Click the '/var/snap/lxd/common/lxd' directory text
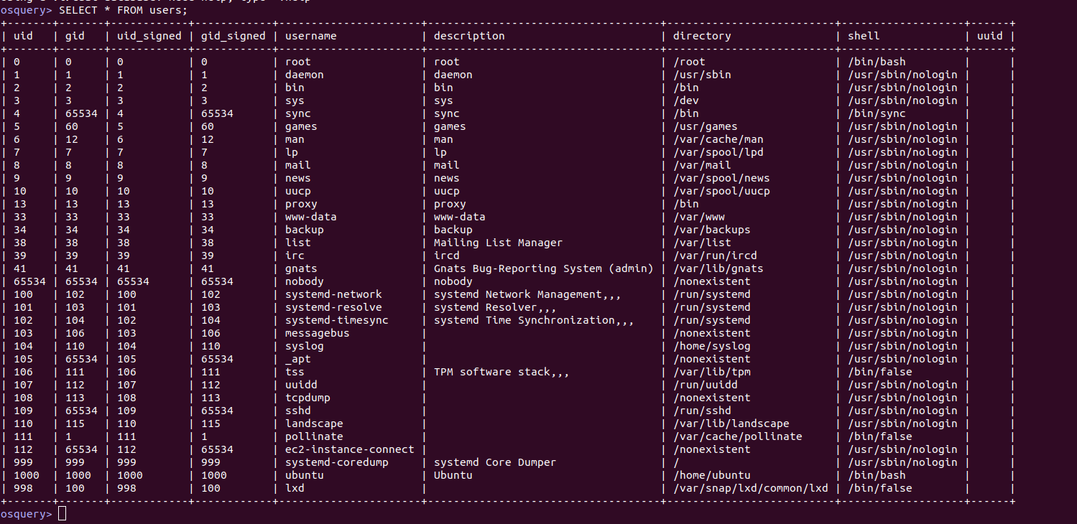 (x=751, y=488)
